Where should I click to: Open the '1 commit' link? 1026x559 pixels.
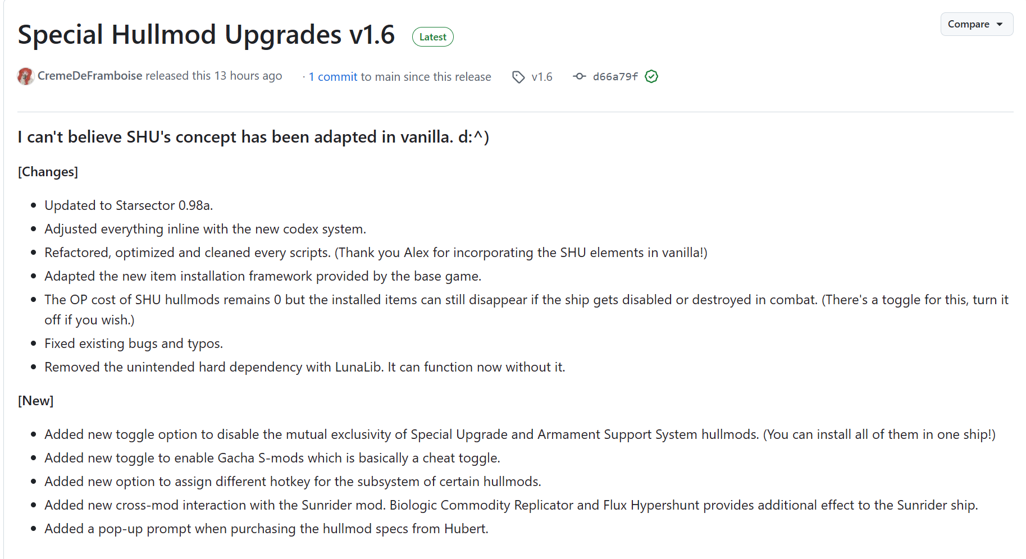tap(332, 77)
